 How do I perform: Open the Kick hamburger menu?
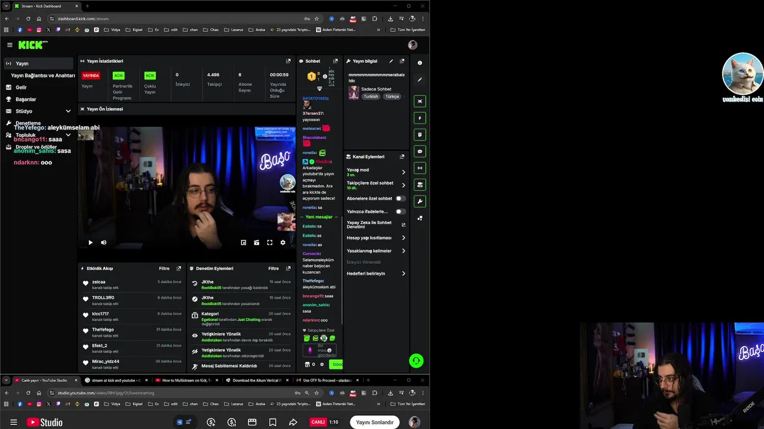[x=10, y=45]
